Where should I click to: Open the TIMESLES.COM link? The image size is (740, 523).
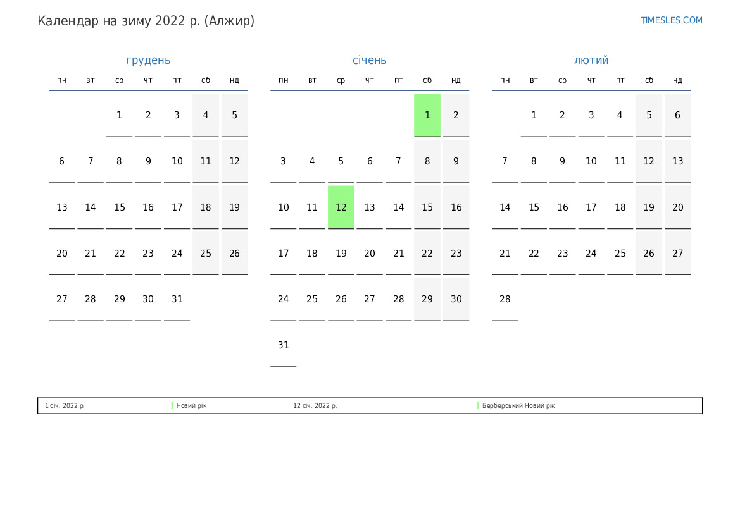coord(671,20)
